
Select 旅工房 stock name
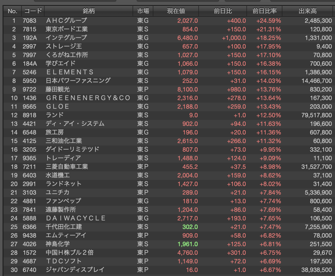point(55,132)
